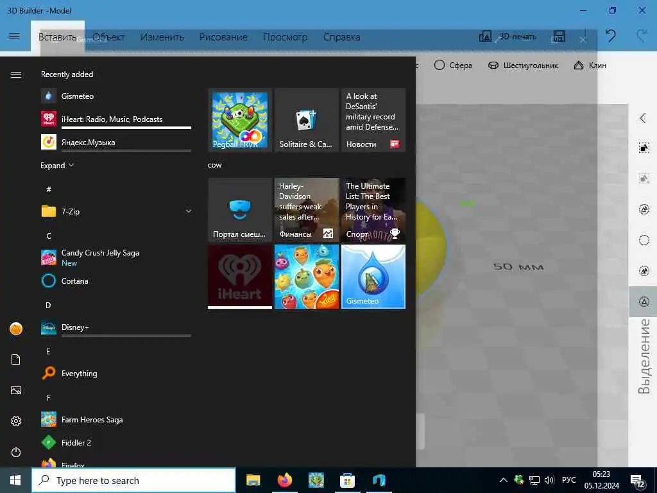657x493 pixels.
Task: Open the Рисование tab
Action: [x=223, y=37]
